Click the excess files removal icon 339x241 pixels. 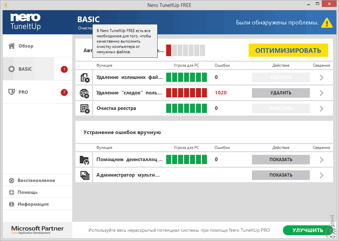(x=85, y=78)
